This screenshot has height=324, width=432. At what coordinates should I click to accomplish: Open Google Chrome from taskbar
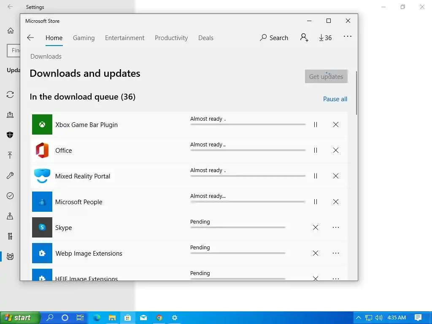(x=159, y=318)
